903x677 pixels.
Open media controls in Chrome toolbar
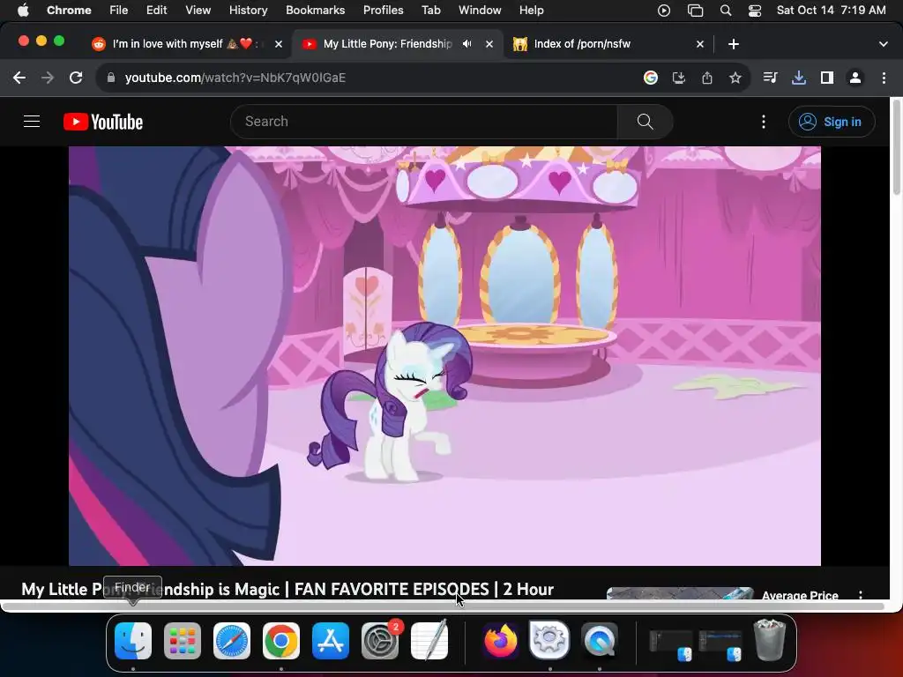(770, 78)
